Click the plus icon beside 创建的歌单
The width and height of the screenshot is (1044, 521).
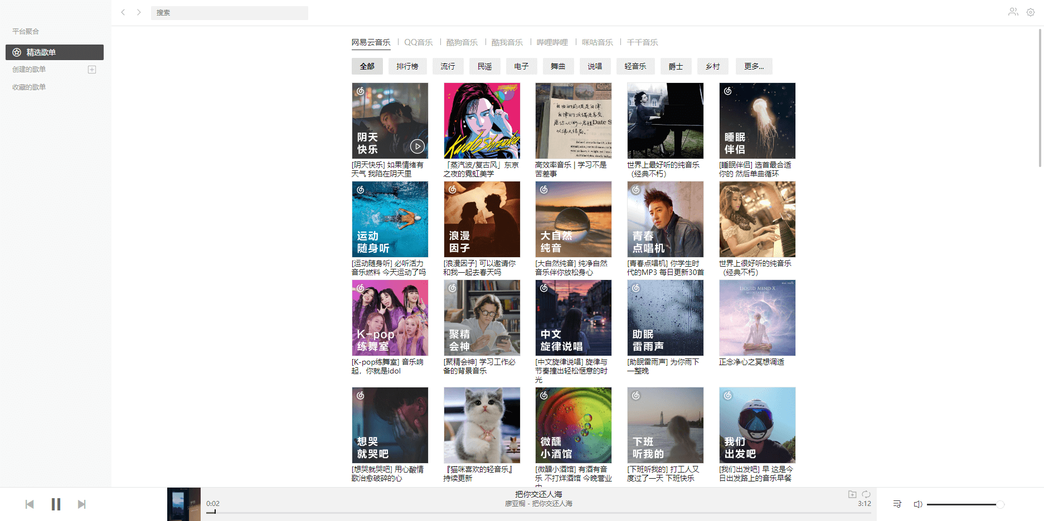pyautogui.click(x=92, y=70)
